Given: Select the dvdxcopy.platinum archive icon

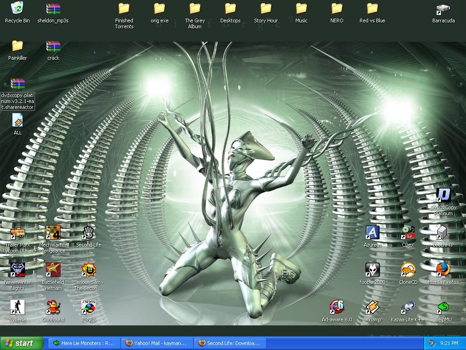Looking at the screenshot, I should [x=18, y=84].
